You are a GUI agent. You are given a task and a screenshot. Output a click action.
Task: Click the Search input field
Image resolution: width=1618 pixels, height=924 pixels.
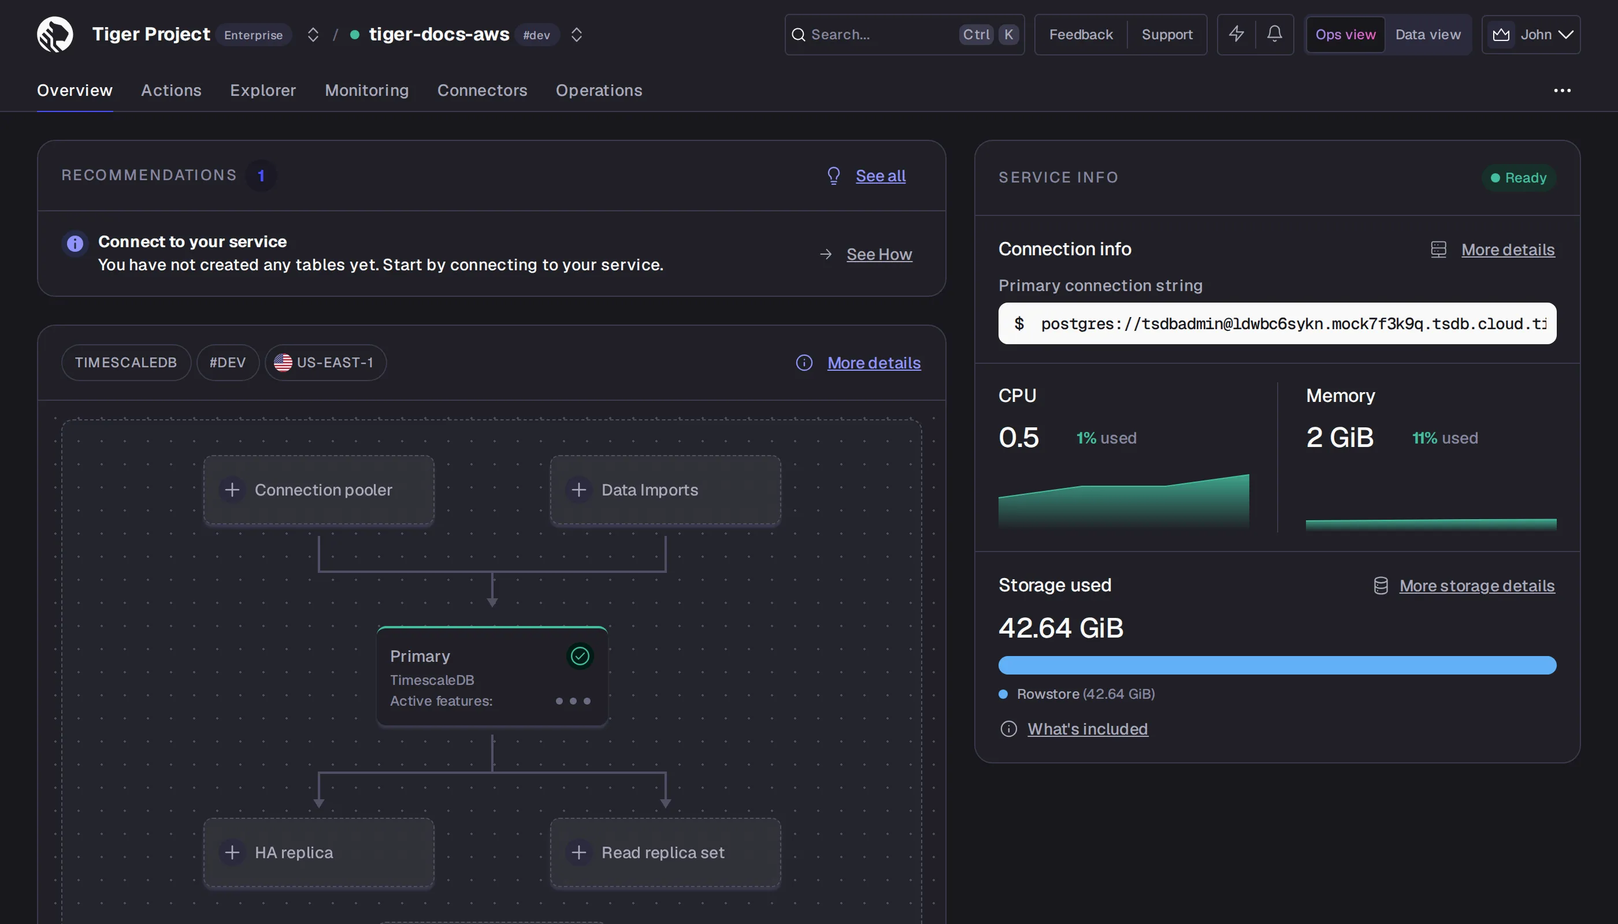[x=904, y=34]
